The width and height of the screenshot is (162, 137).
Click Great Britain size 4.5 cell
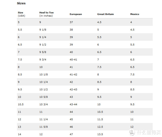point(99,22)
